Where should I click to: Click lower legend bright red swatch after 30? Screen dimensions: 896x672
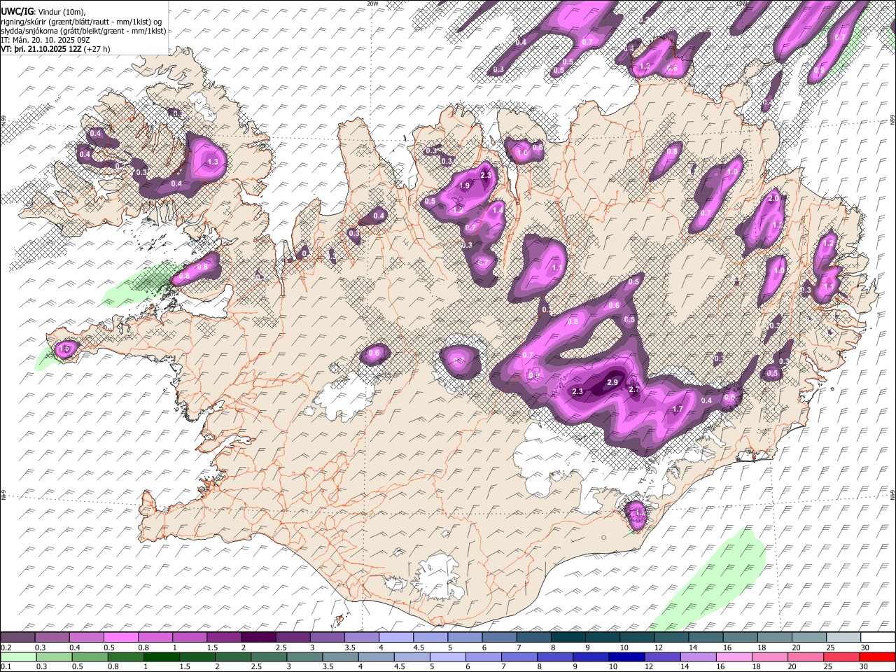coord(878,657)
